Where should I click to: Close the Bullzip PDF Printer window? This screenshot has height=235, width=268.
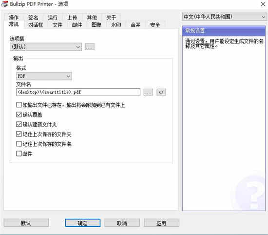(x=263, y=4)
